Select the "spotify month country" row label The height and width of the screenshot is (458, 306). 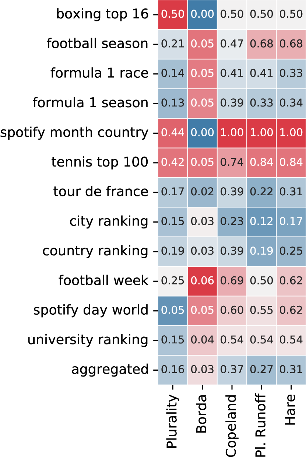pos(74,133)
